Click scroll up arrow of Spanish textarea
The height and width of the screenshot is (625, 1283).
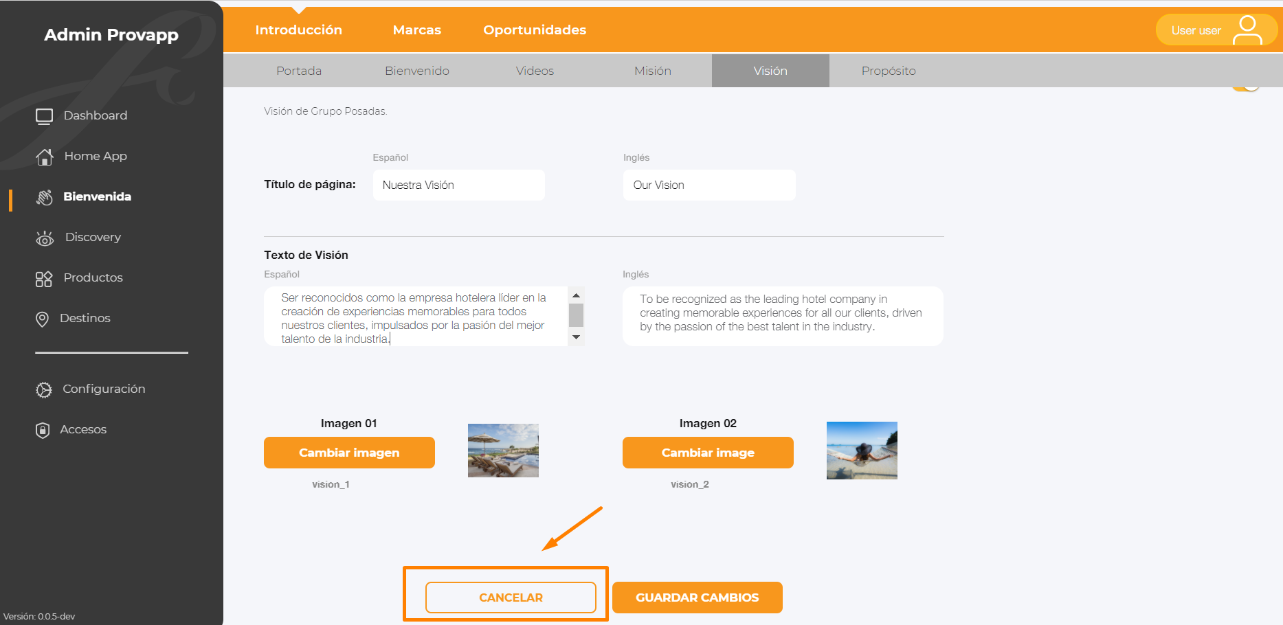click(577, 295)
